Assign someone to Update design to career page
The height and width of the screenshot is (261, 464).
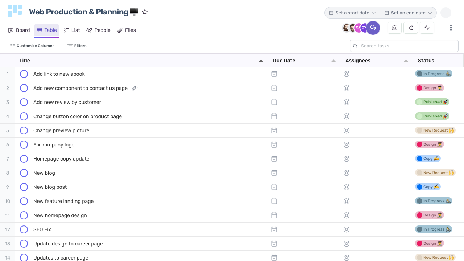[x=347, y=244]
